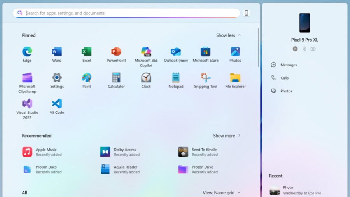
Task: Click the 'Recommended' section heading
Action: [37, 136]
